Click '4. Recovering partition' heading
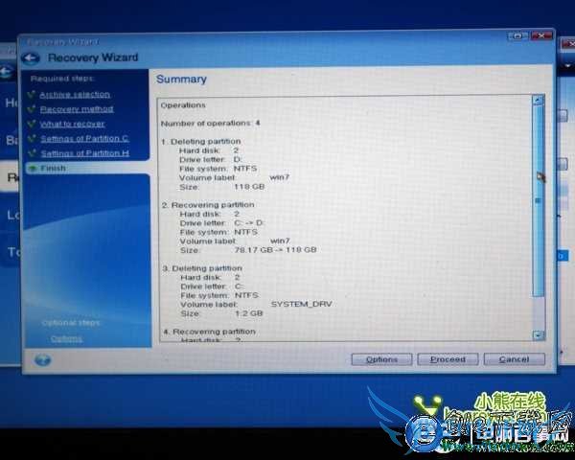The height and width of the screenshot is (460, 575). click(x=209, y=332)
